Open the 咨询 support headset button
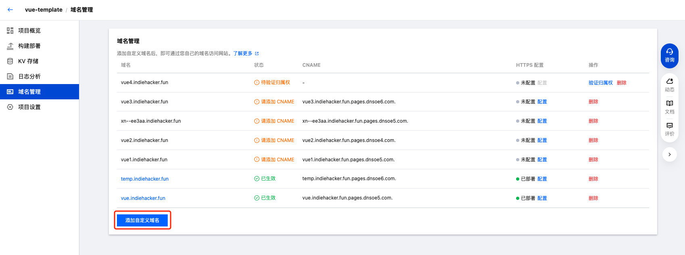The width and height of the screenshot is (685, 255). click(x=669, y=56)
